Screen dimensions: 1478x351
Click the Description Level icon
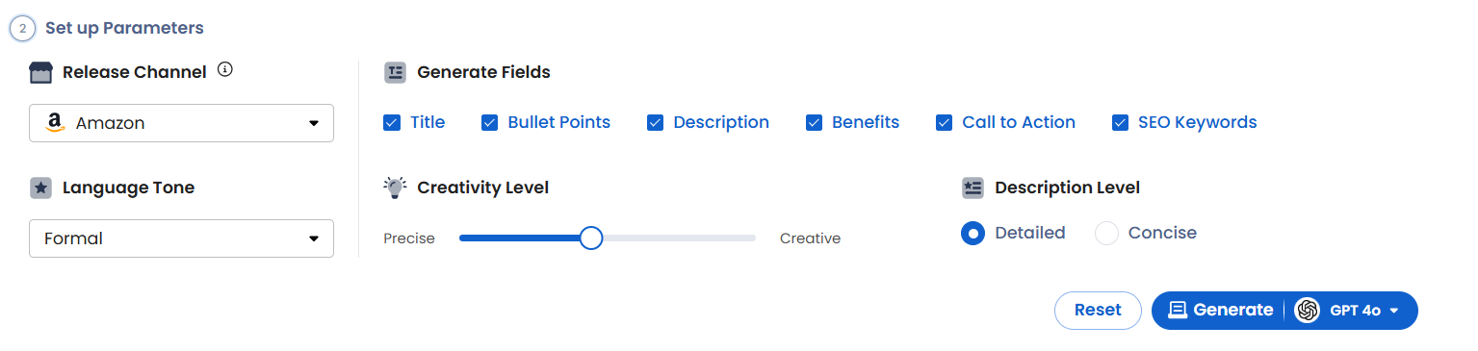point(972,188)
